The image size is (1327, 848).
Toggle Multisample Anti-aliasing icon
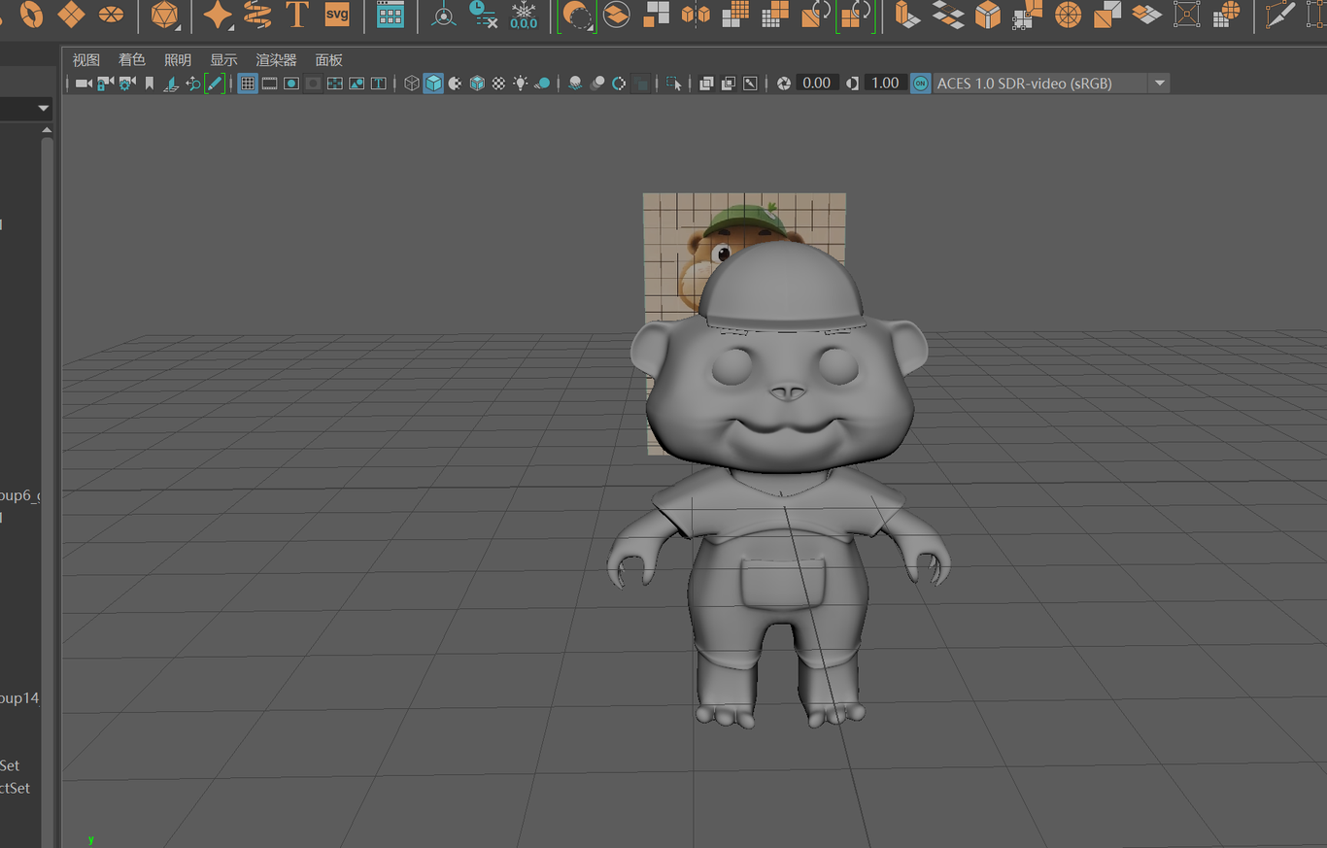(619, 84)
